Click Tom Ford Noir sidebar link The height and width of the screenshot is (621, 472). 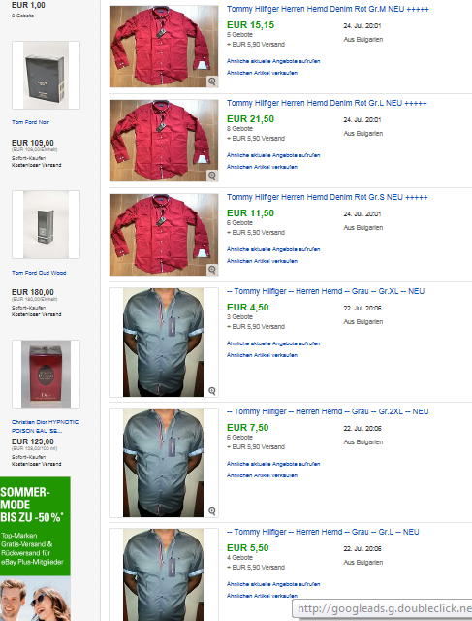(x=30, y=122)
